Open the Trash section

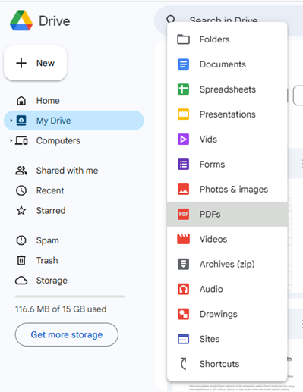pyautogui.click(x=74, y=260)
